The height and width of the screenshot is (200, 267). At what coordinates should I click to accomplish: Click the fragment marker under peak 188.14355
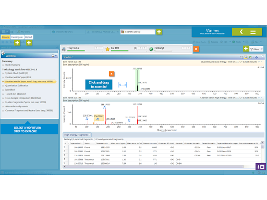pyautogui.click(x=104, y=108)
